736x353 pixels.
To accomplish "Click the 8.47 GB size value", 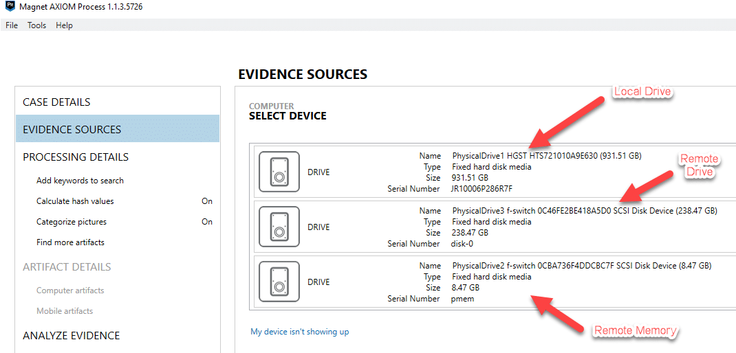I will pos(466,287).
